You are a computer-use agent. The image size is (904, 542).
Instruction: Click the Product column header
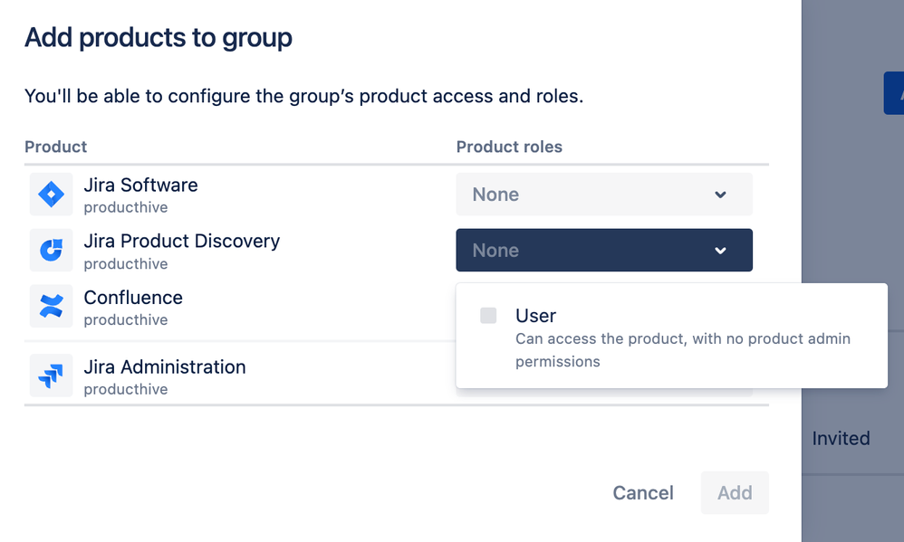[x=55, y=147]
